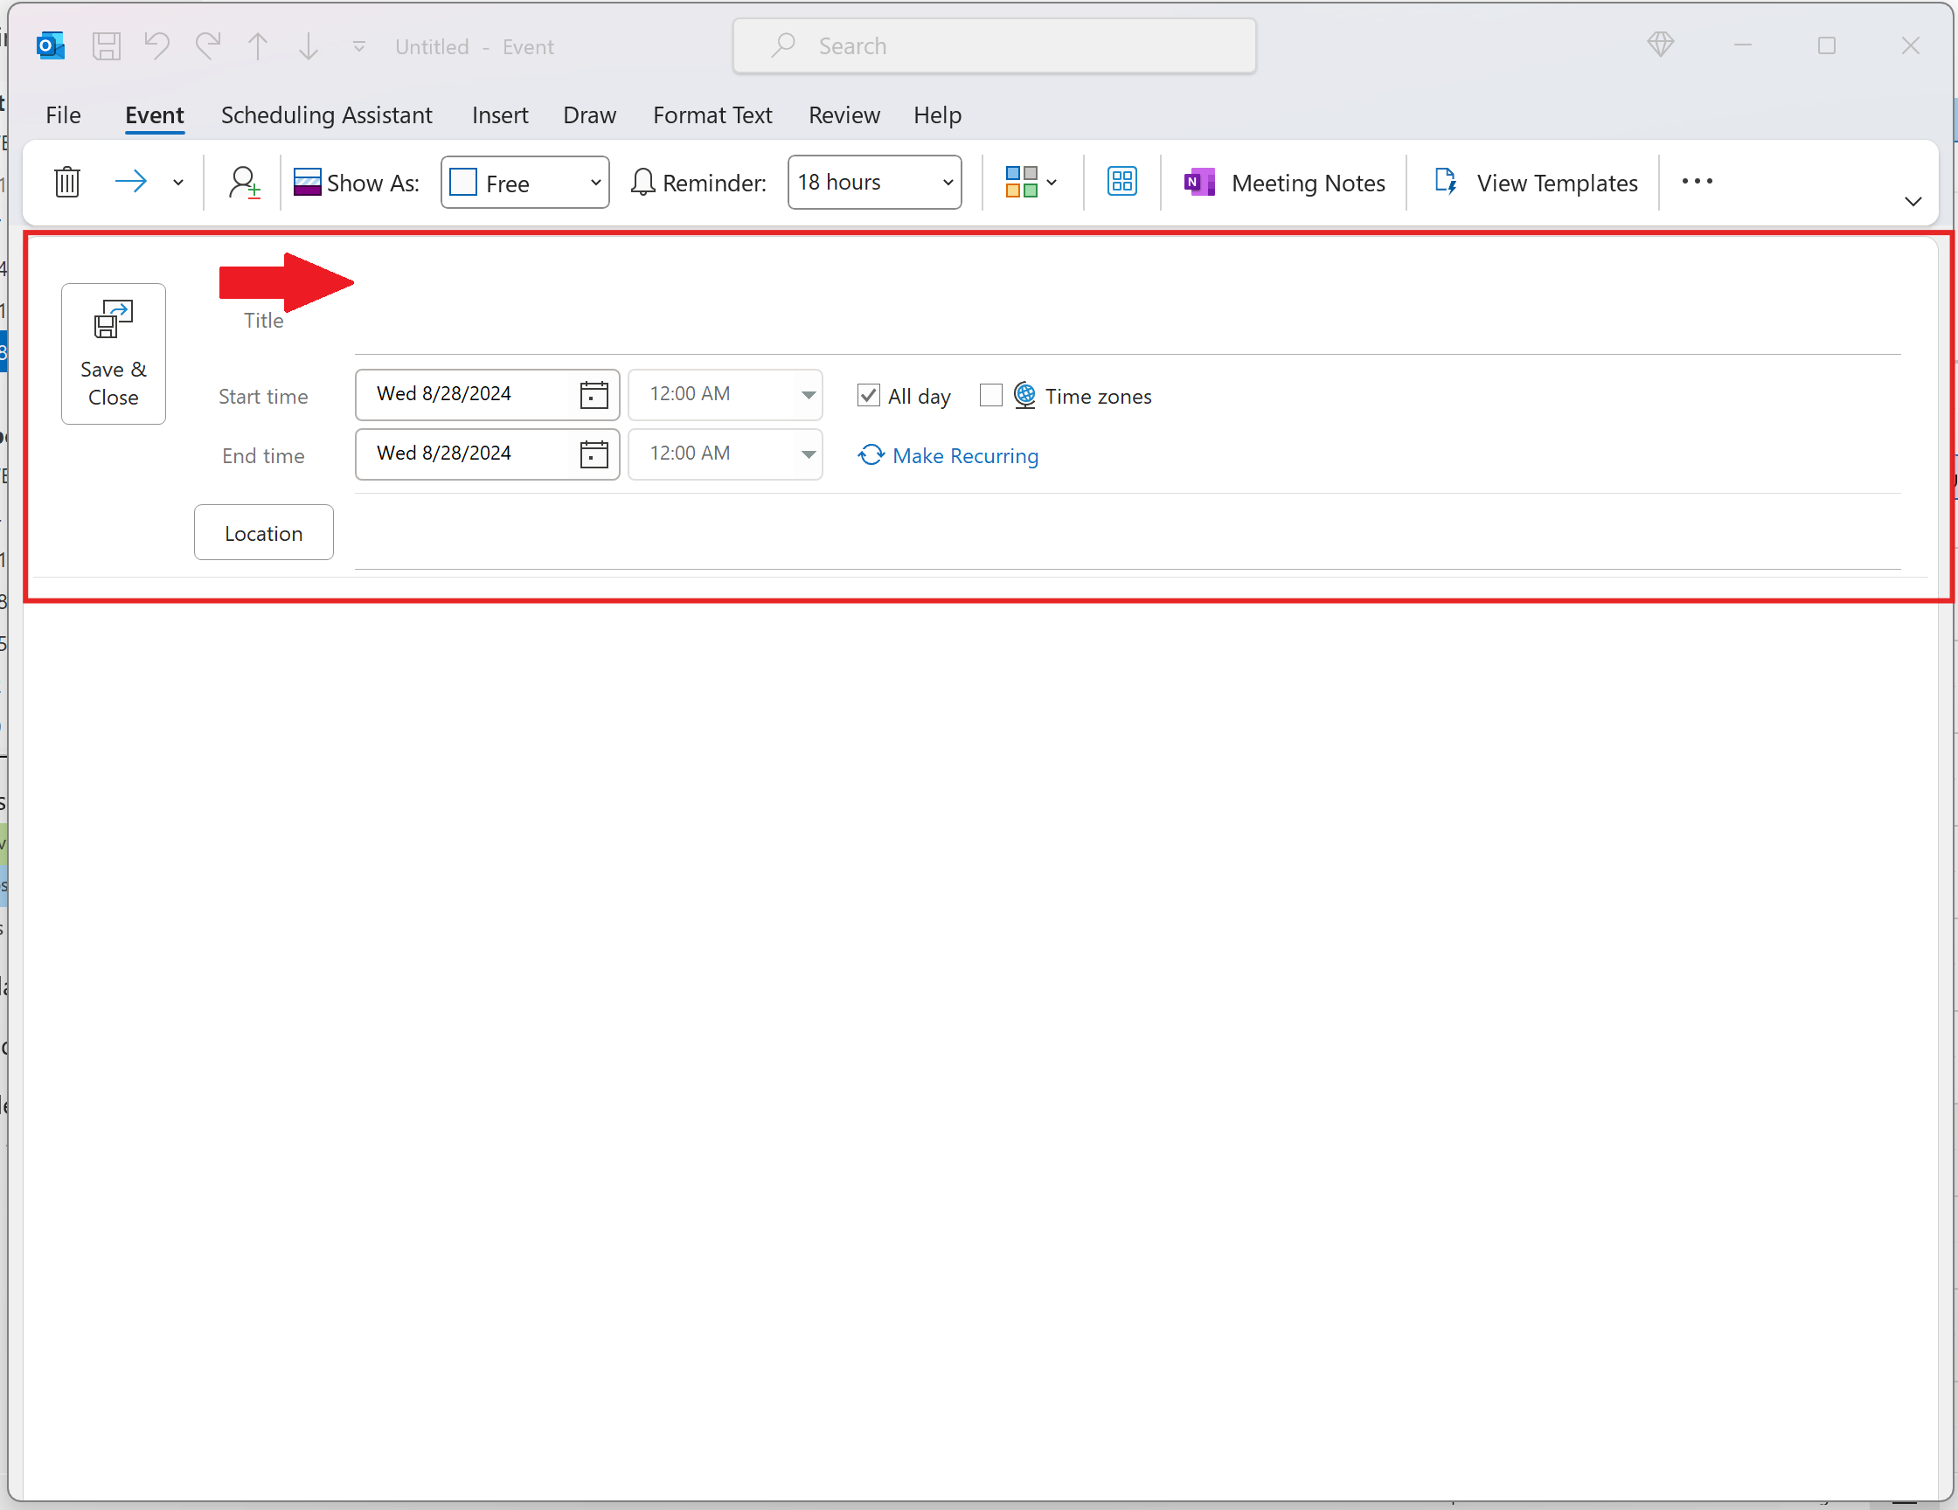
Task: Open the Start time 12:00 AM dropdown
Action: tap(725, 394)
